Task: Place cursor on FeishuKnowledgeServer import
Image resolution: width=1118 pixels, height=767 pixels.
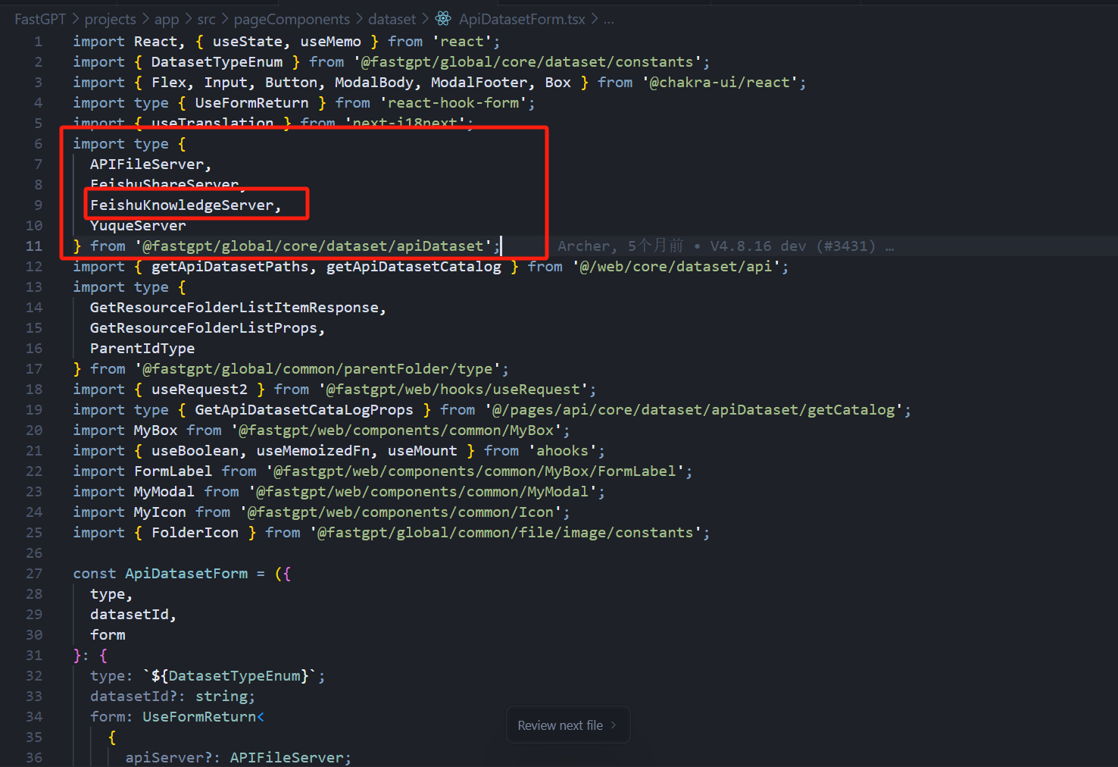Action: [182, 205]
